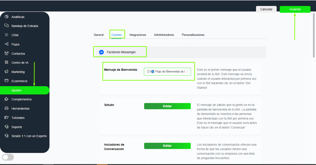Toggle the switch below the sidebar
The width and height of the screenshot is (316, 165).
click(x=8, y=157)
